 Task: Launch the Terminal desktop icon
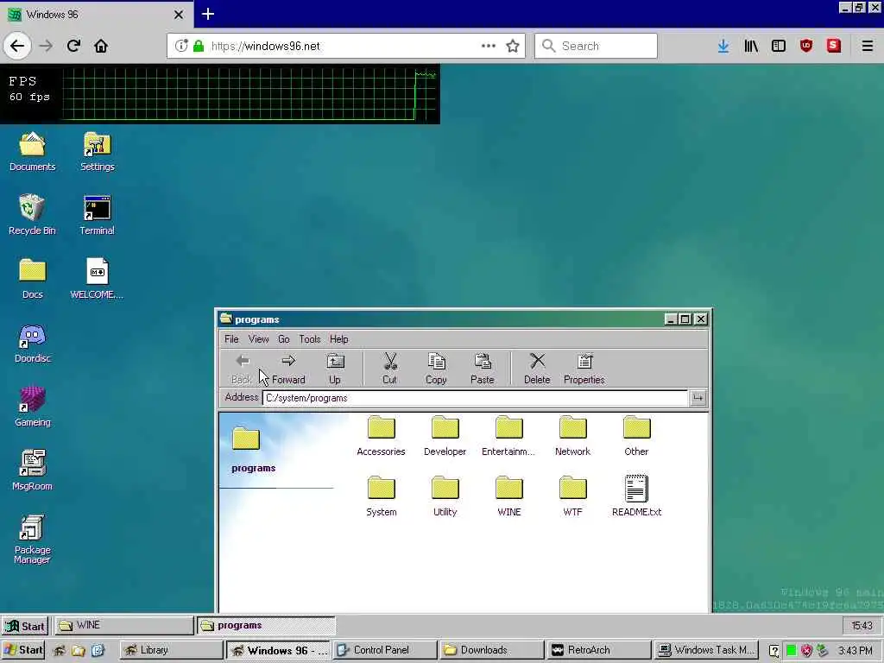(x=97, y=214)
